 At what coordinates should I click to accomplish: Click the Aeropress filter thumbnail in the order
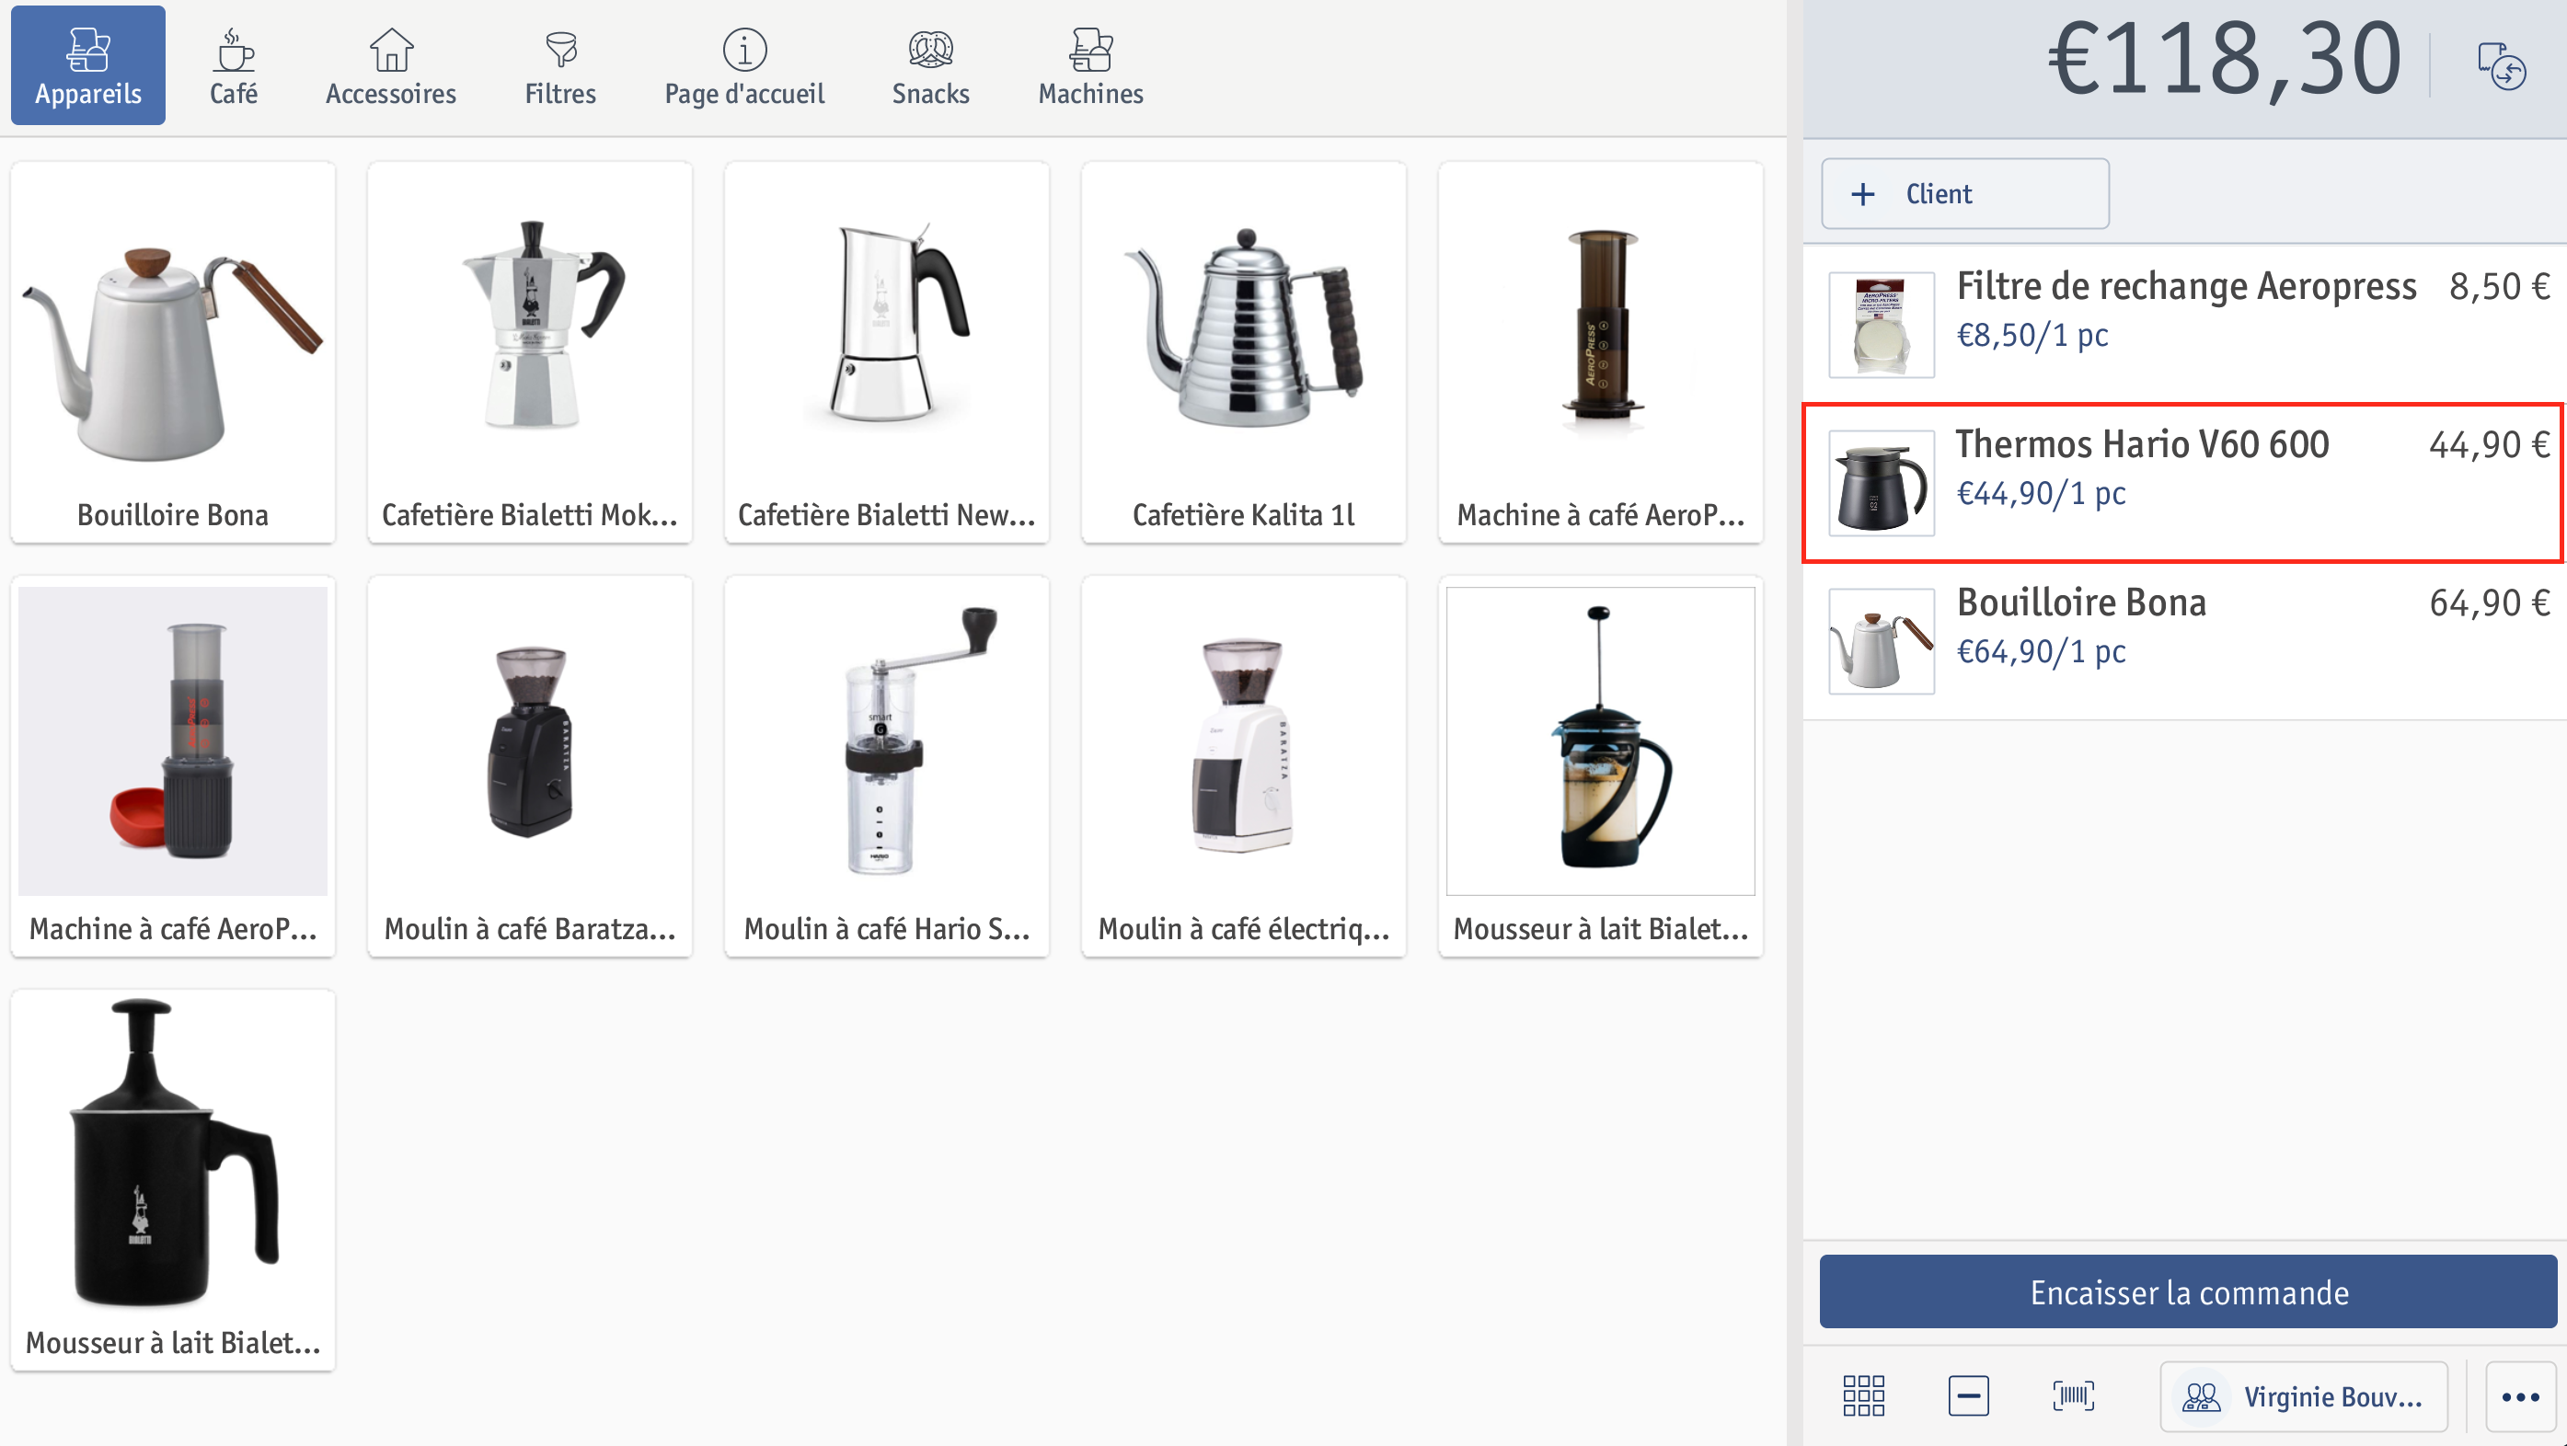(1882, 325)
